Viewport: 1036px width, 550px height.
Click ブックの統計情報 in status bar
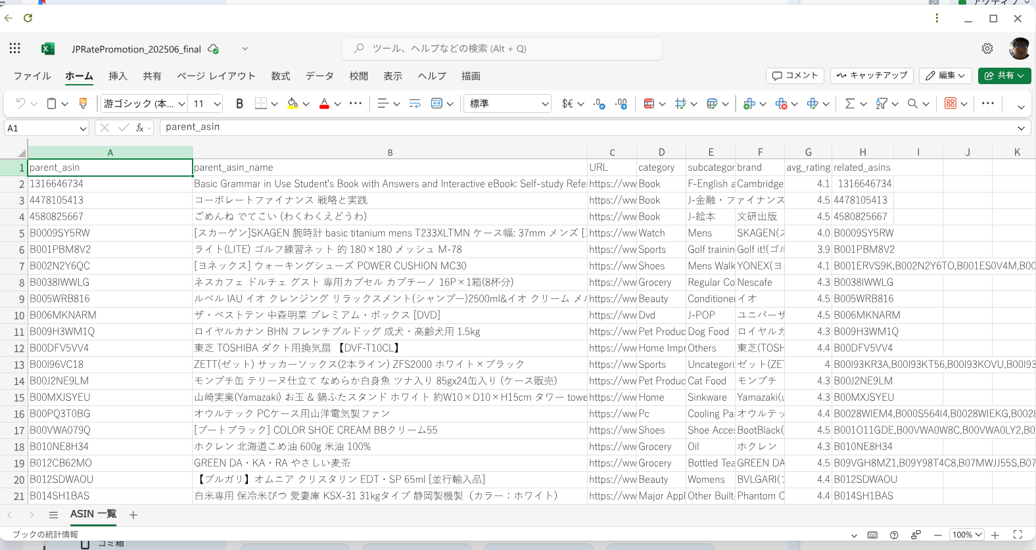45,535
